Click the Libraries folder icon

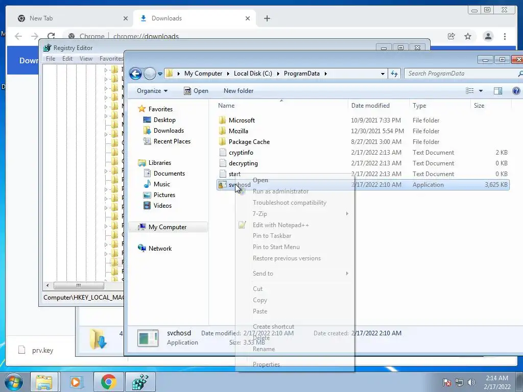pyautogui.click(x=142, y=163)
